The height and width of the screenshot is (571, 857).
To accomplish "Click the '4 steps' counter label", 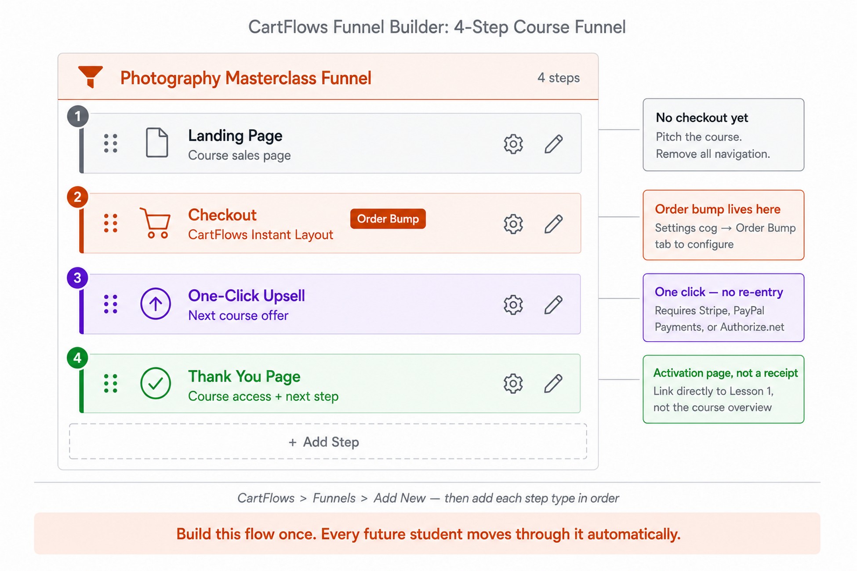I will coord(559,78).
